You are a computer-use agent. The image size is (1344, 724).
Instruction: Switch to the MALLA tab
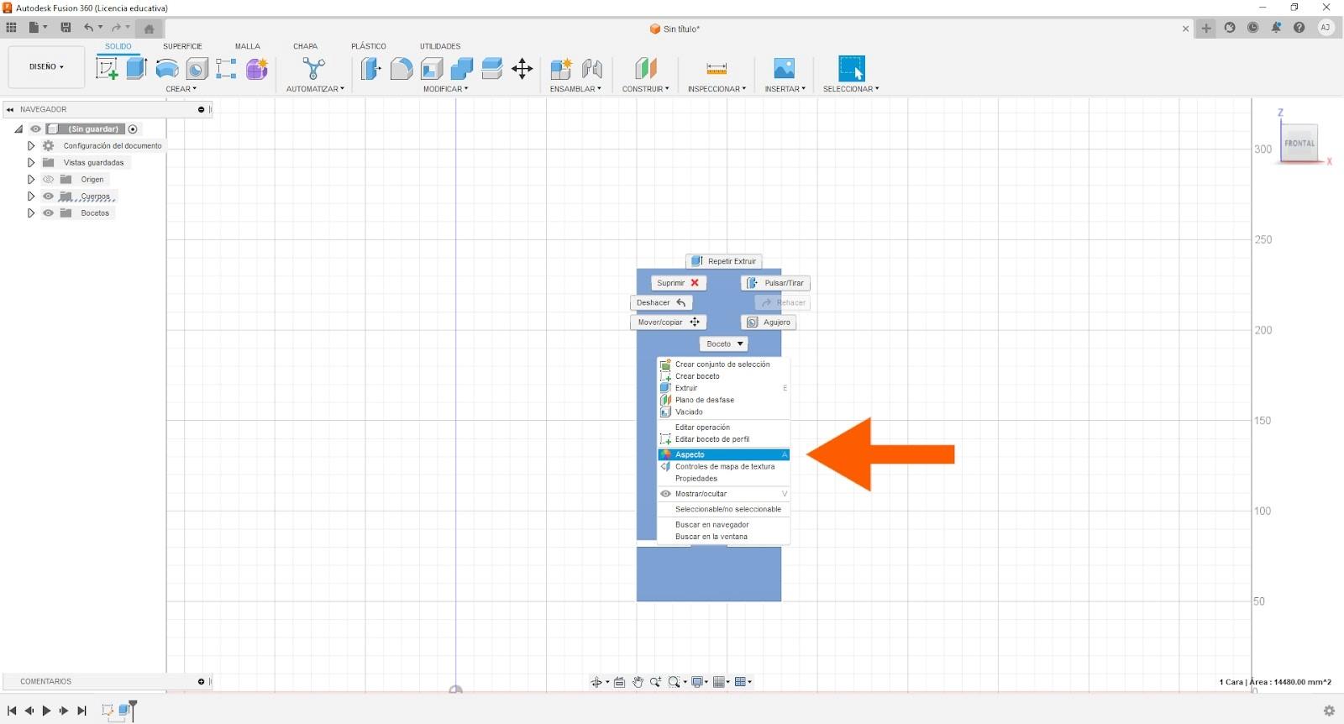(x=247, y=46)
